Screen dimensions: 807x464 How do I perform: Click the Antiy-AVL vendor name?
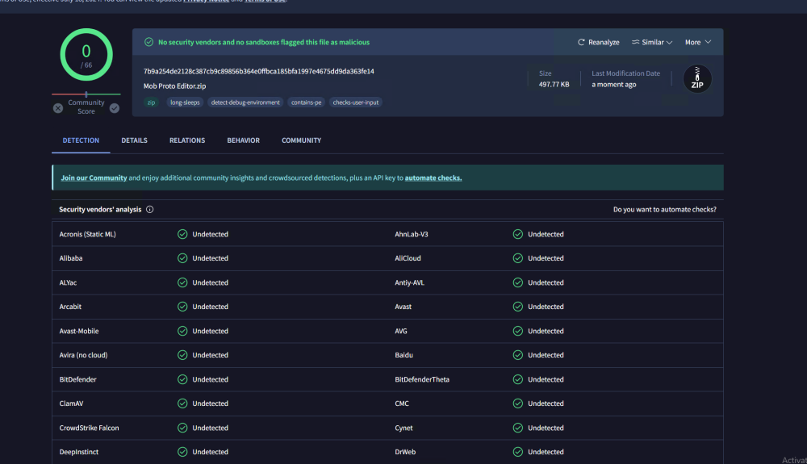pyautogui.click(x=409, y=282)
